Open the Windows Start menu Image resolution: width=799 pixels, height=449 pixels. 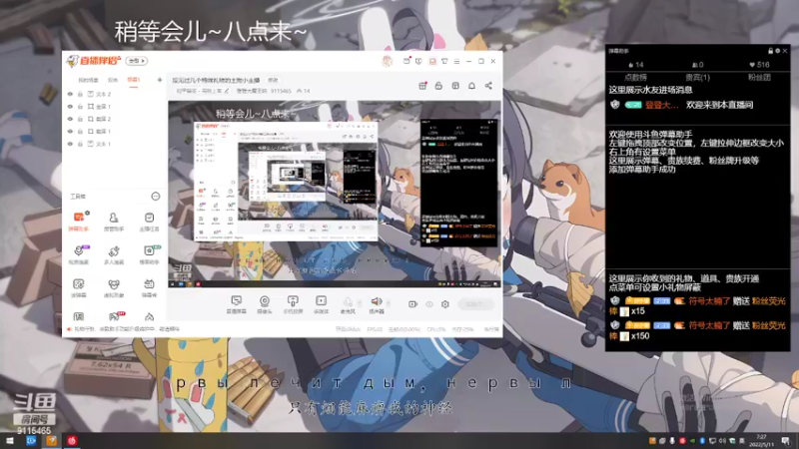point(9,441)
